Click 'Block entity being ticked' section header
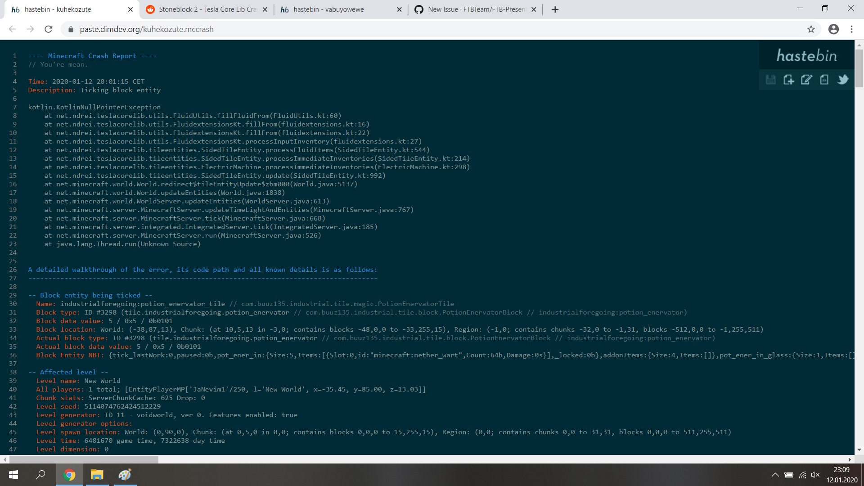The width and height of the screenshot is (864, 486). (90, 295)
